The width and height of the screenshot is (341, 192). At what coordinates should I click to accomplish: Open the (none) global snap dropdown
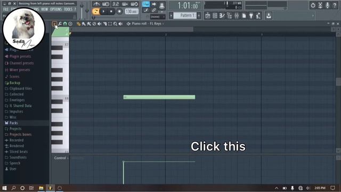[158, 17]
